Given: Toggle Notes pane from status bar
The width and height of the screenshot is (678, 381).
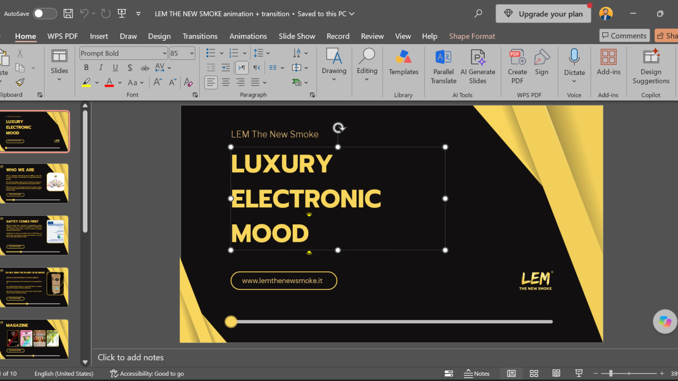Looking at the screenshot, I should [x=477, y=374].
